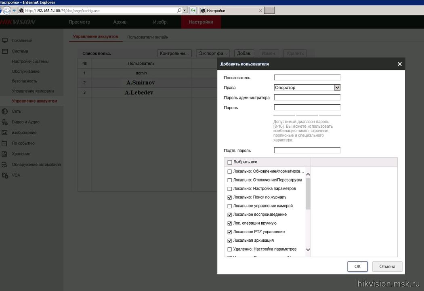Open the изображение picture icon
Viewport: 424px width, 291px height.
click(4, 133)
